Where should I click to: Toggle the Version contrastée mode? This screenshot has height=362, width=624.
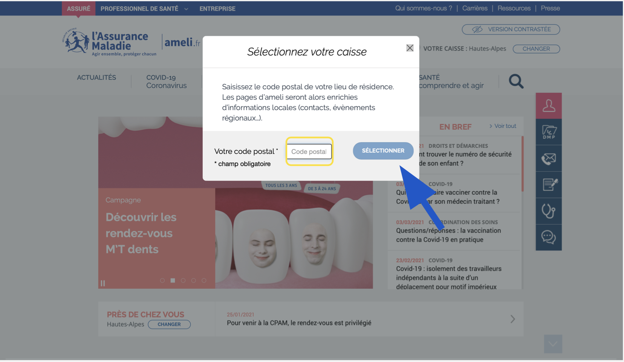click(x=511, y=29)
